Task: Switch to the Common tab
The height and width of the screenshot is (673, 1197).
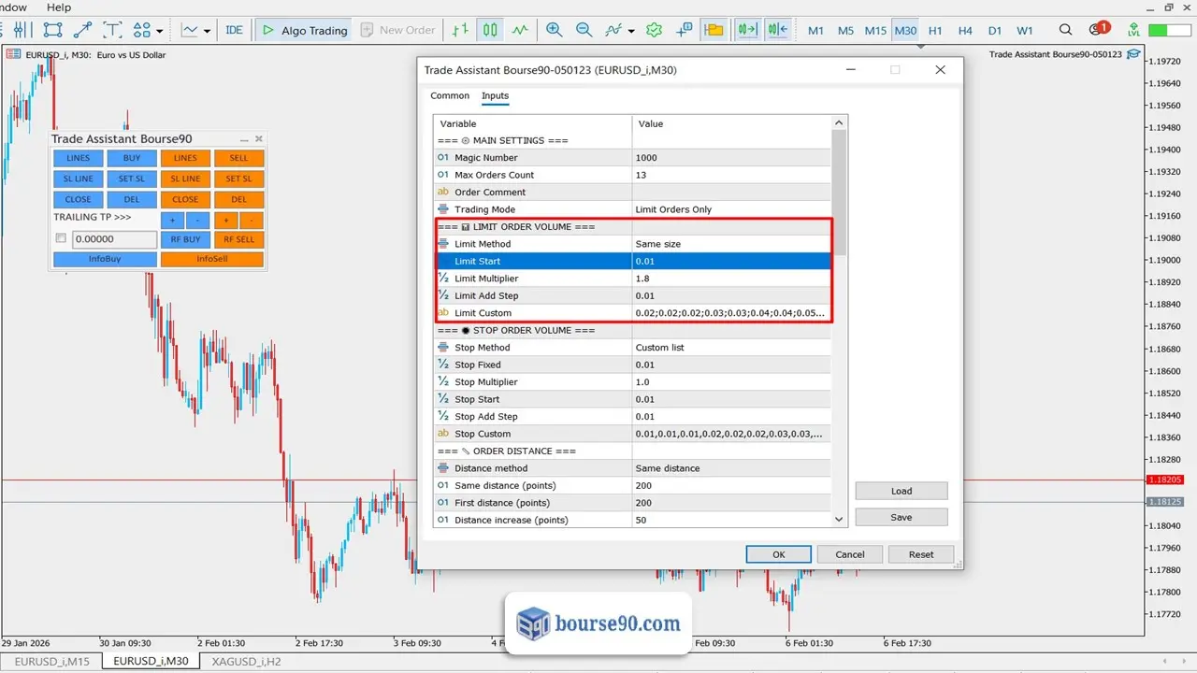Action: (450, 95)
